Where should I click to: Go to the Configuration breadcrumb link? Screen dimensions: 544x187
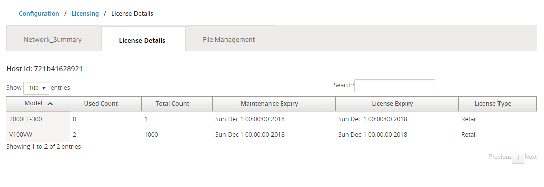point(39,14)
